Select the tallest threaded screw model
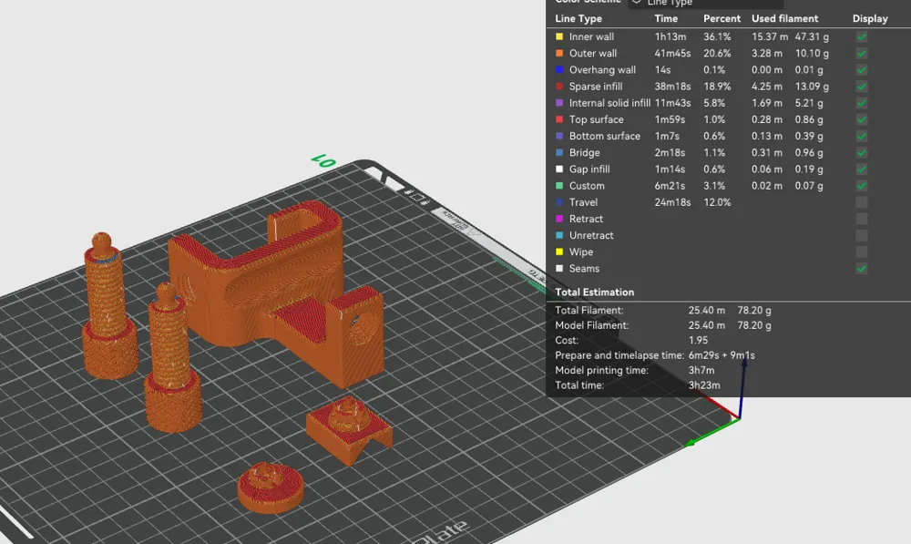Screen dimensions: 911x544 coord(108,308)
